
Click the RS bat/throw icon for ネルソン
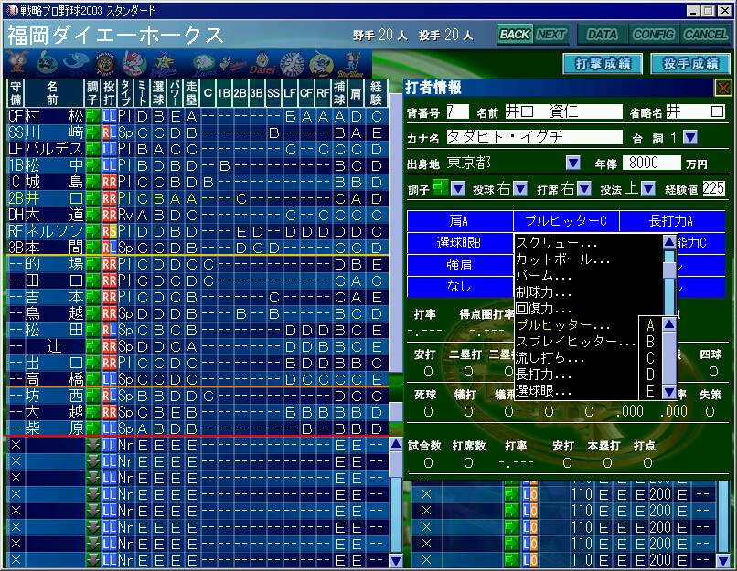coord(109,231)
